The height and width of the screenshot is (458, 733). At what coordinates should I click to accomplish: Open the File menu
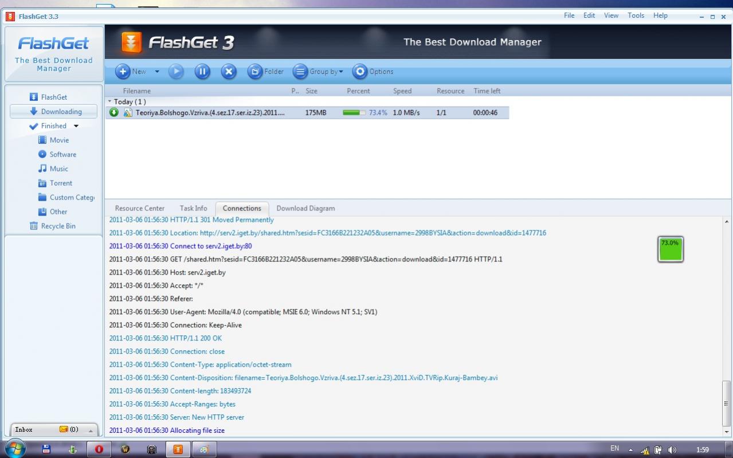coord(569,15)
